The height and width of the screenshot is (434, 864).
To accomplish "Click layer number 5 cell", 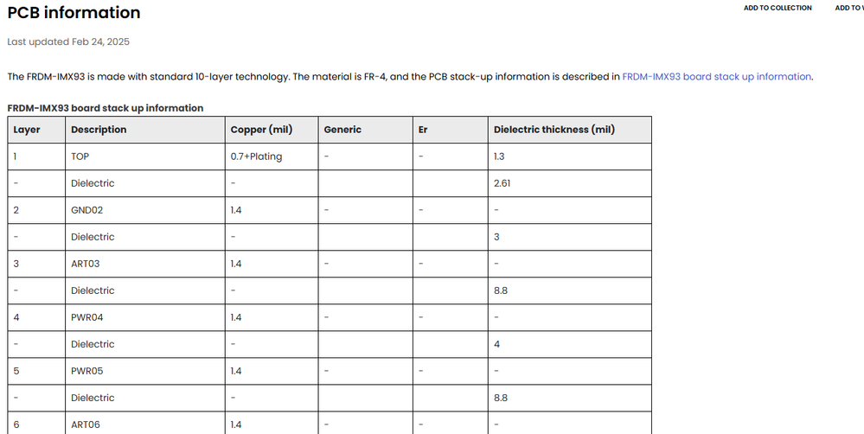I will (x=36, y=371).
